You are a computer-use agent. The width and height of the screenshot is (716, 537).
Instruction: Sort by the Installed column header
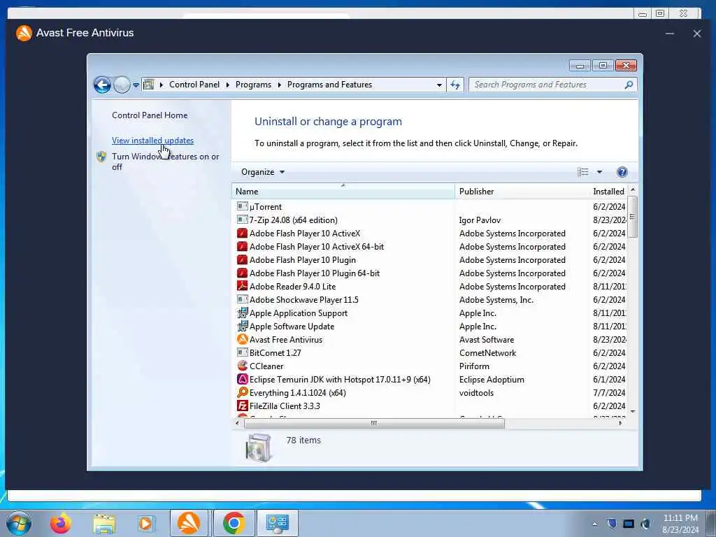[608, 192]
